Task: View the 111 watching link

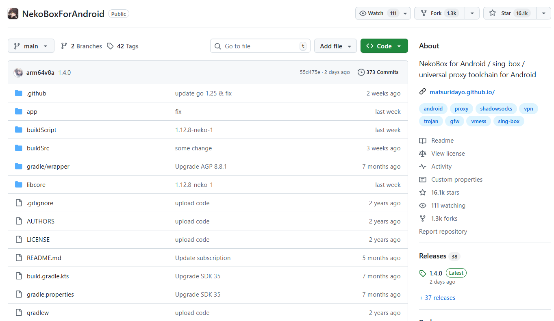Action: pyautogui.click(x=448, y=205)
